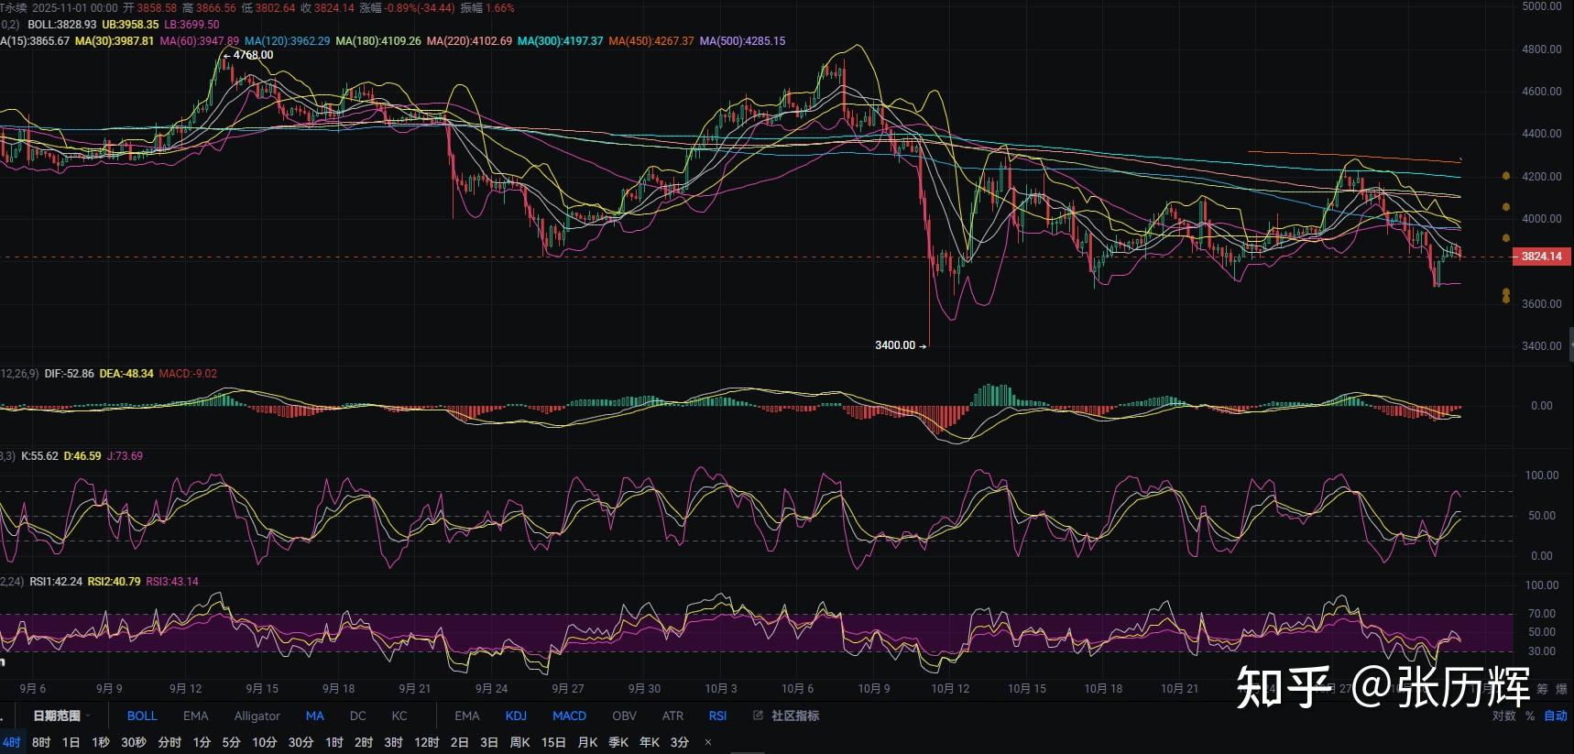Switch price axis to 对数 log scale
The width and height of the screenshot is (1574, 754).
click(1503, 716)
